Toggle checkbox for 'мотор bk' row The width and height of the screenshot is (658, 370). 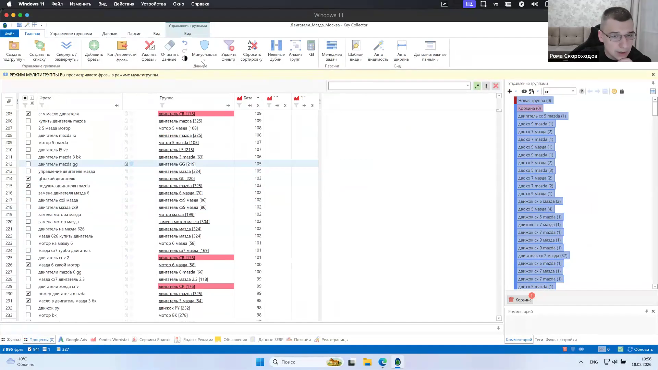click(x=28, y=315)
